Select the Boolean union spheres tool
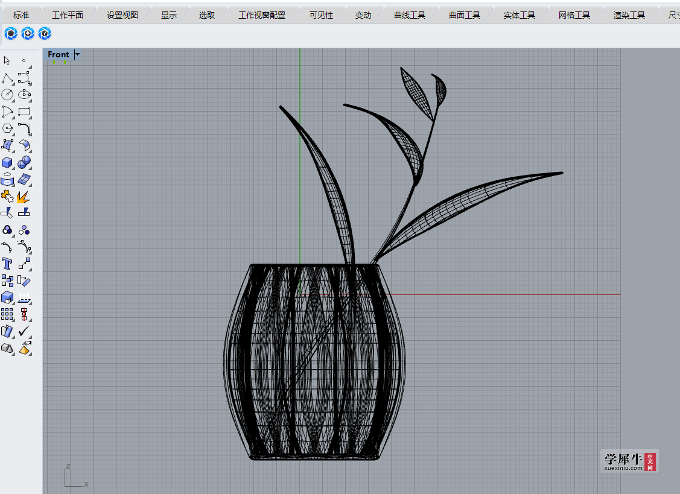Viewport: 680px width, 494px height. (x=24, y=162)
